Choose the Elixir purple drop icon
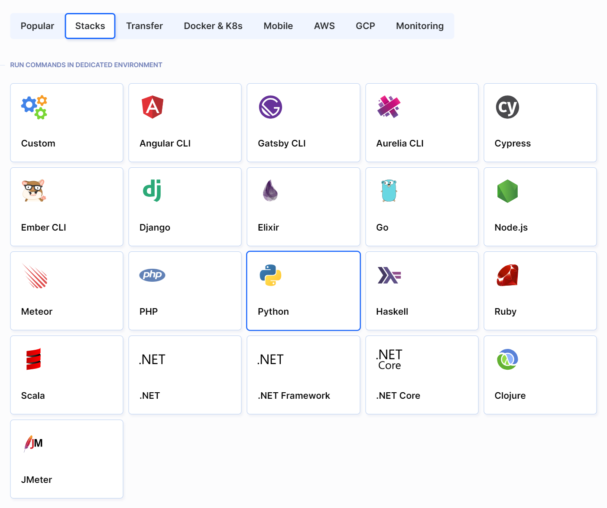Screen dimensions: 607x508 270,191
